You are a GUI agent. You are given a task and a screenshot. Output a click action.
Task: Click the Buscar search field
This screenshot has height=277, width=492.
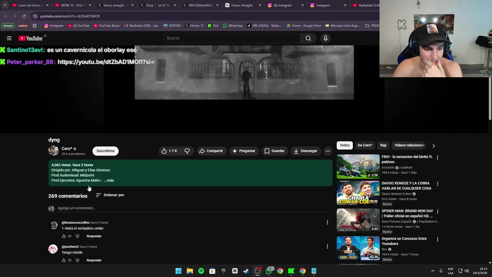pyautogui.click(x=232, y=38)
